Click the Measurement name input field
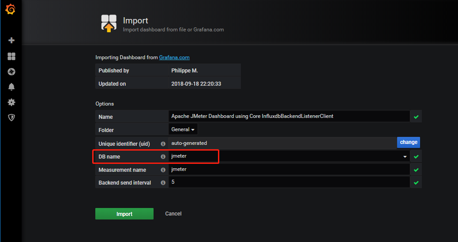Screen dimensions: 458x242 coord(289,170)
